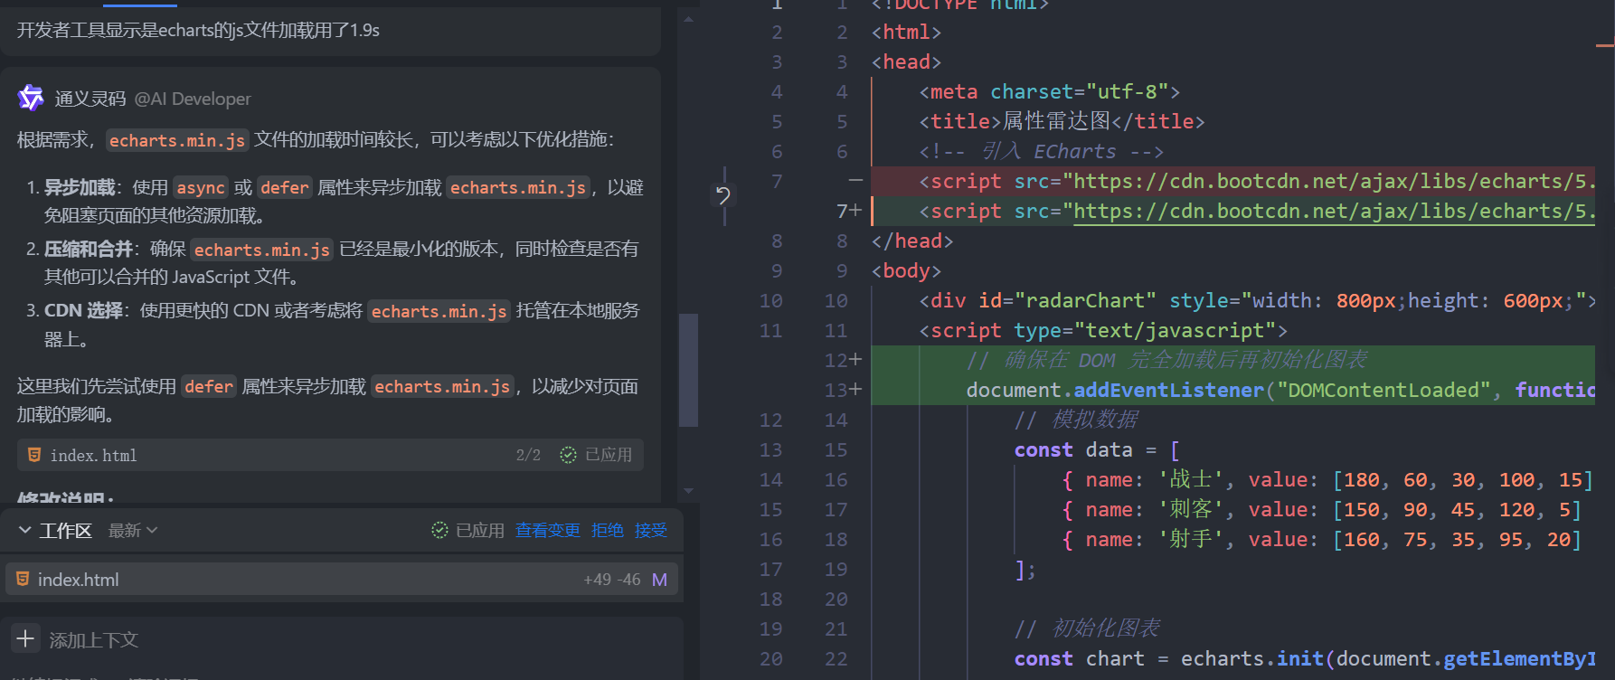Click 接受 to accept changes
This screenshot has width=1615, height=680.
click(x=650, y=530)
